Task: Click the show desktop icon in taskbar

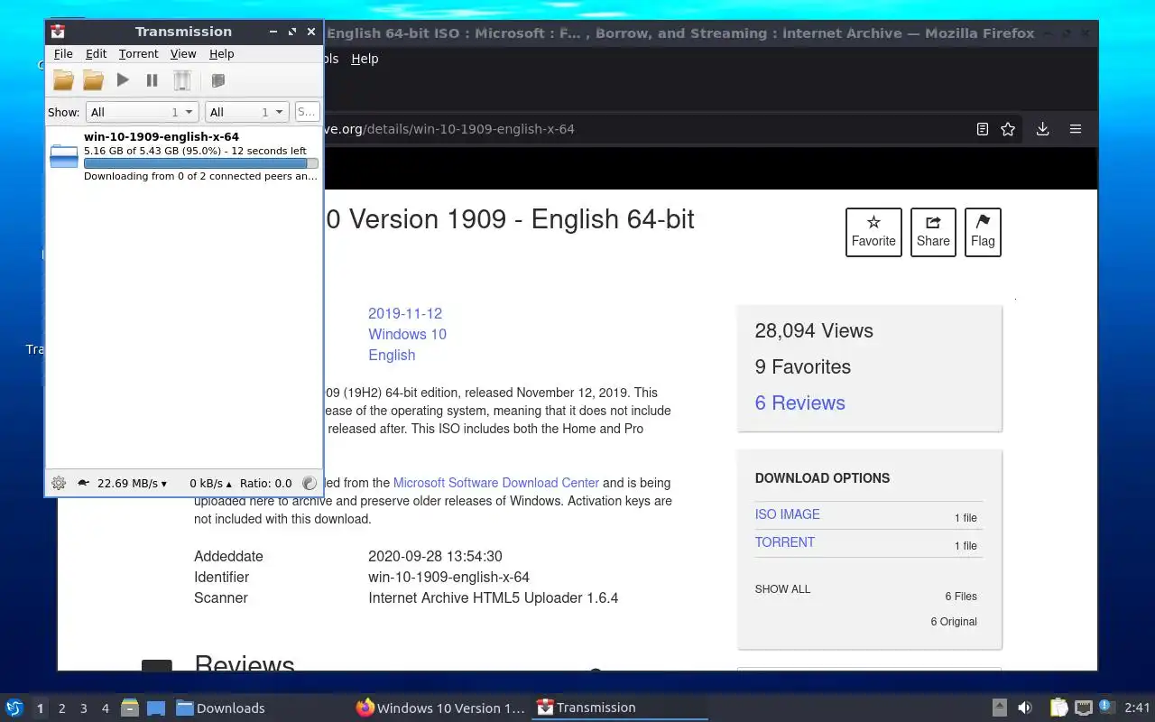Action: pos(155,708)
